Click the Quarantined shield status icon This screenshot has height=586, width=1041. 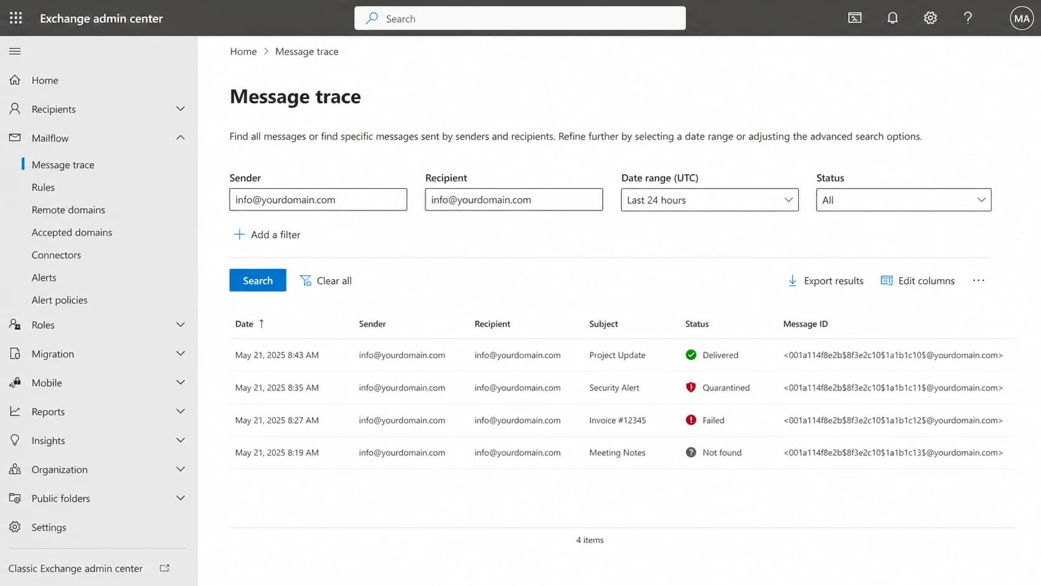(690, 387)
